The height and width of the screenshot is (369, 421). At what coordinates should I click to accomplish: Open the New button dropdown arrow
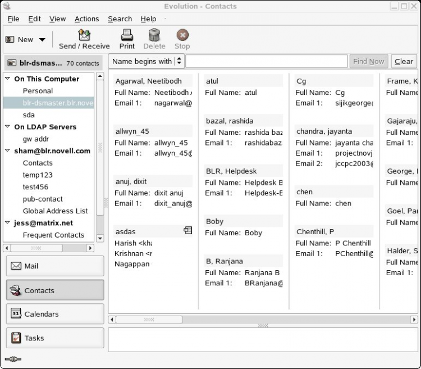click(x=42, y=40)
